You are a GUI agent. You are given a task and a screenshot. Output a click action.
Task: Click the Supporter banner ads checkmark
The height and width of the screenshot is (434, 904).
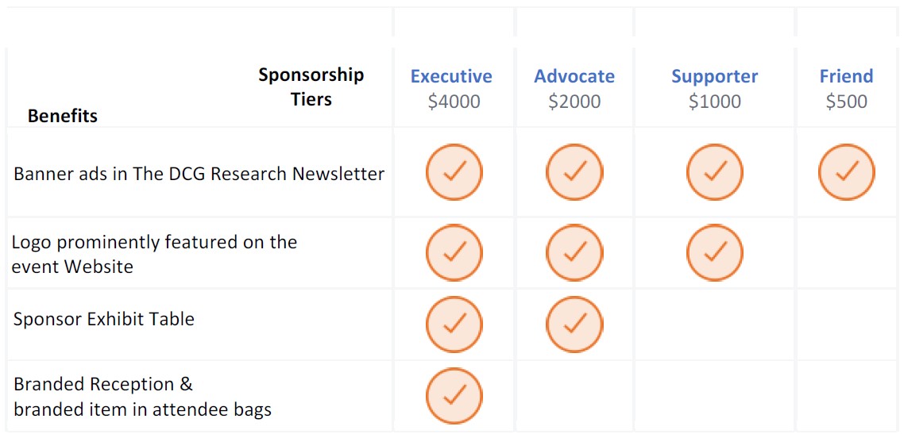click(715, 171)
